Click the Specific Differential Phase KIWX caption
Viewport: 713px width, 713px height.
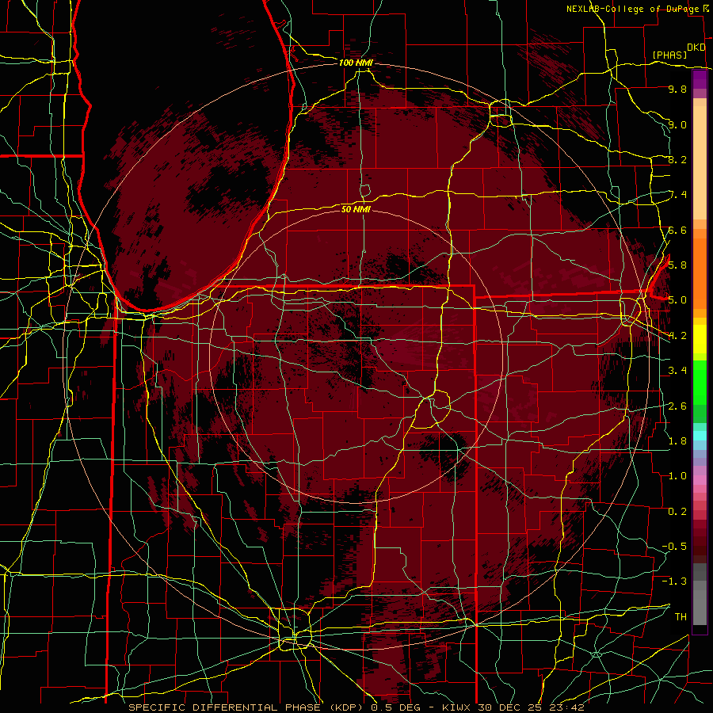click(x=356, y=707)
